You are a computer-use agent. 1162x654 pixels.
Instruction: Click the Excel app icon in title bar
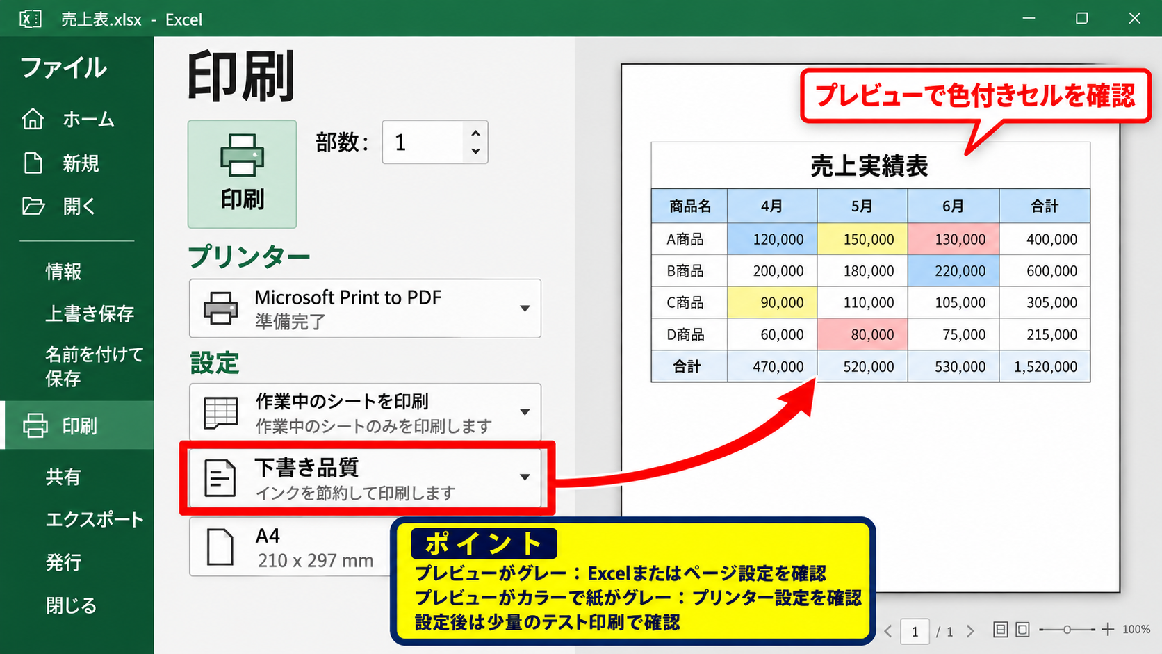coord(30,19)
